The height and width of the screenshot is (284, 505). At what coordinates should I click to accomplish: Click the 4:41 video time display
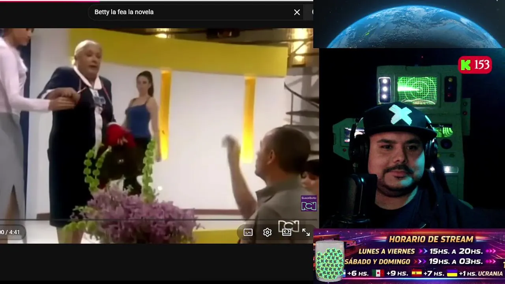click(x=10, y=232)
